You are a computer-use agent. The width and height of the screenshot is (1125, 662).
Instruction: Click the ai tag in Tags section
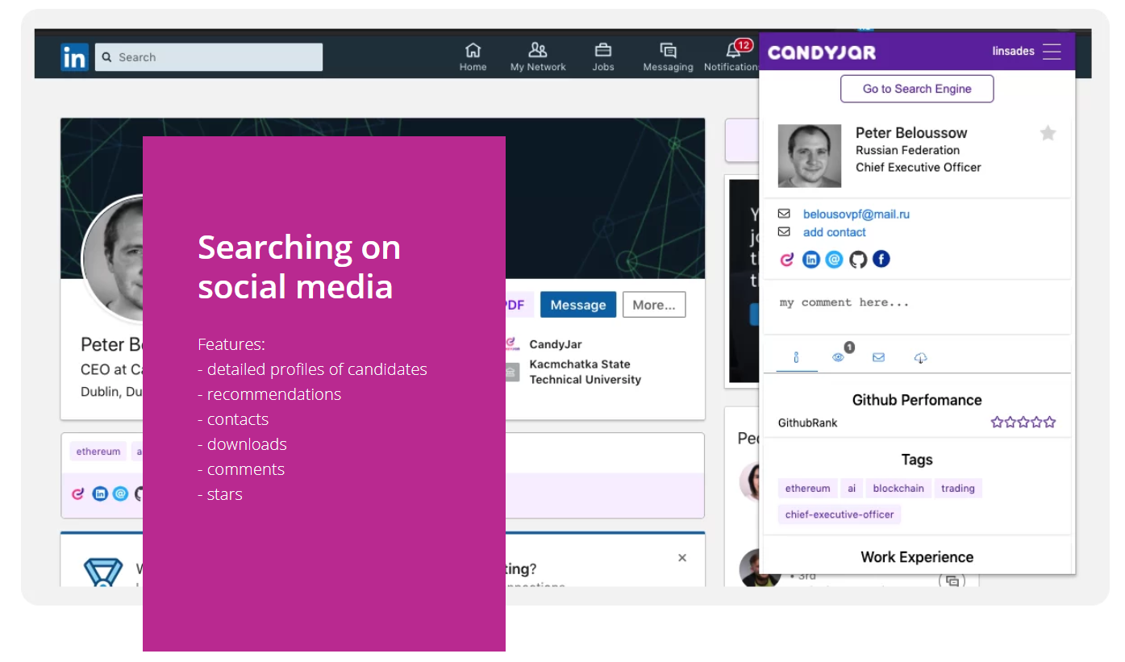[x=852, y=488]
